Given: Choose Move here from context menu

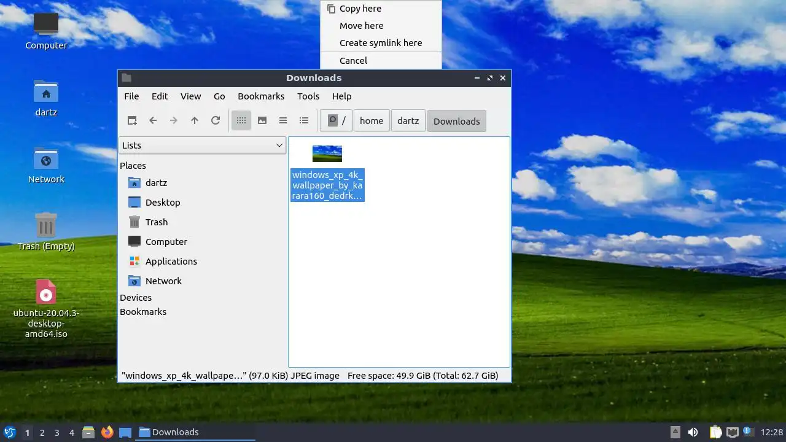Looking at the screenshot, I should point(381,26).
